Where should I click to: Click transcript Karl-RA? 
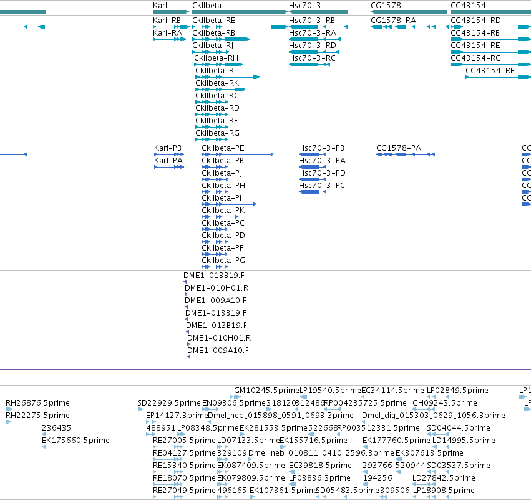point(168,33)
